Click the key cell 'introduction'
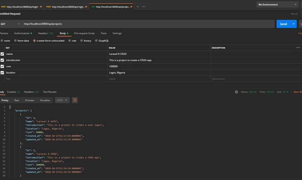Viewport: 302px width, 180px height. [x=56, y=60]
